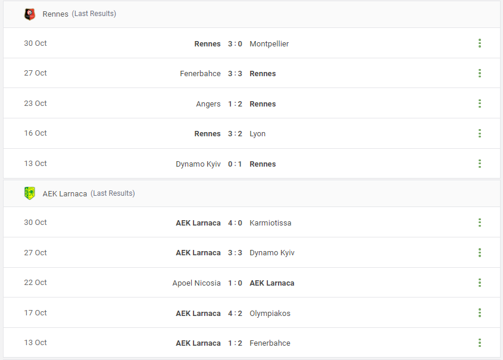
Task: Click the Rennes club crest
Action: coord(30,14)
